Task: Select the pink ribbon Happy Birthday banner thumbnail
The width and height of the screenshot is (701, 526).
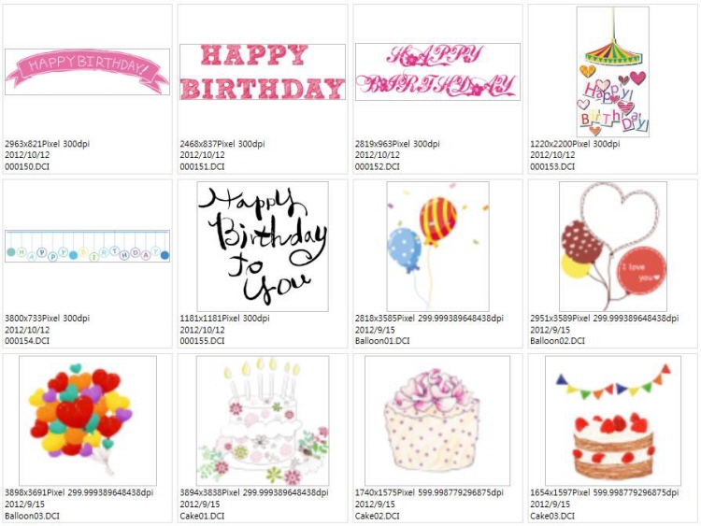Action: coord(87,72)
